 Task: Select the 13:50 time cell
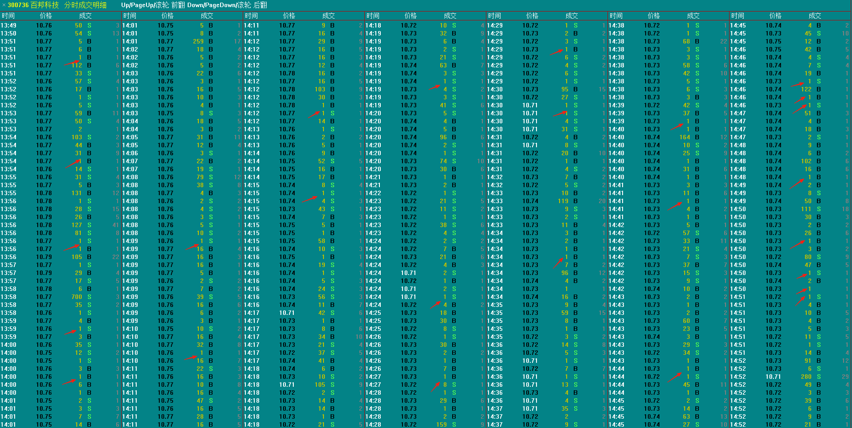pos(8,33)
